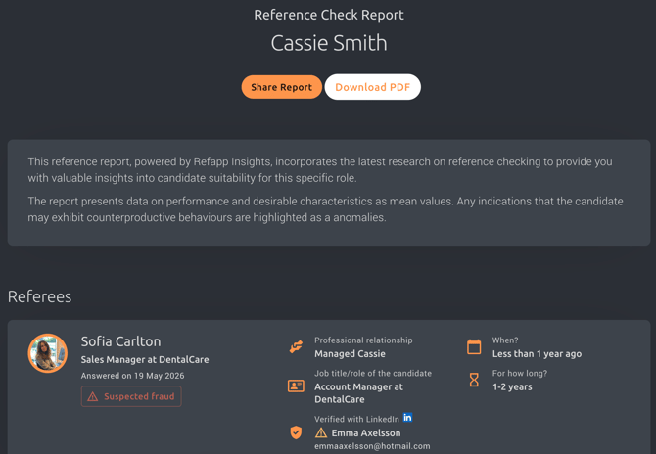The width and height of the screenshot is (656, 454).
Task: Click the Refapp Insights description panel
Action: click(x=329, y=193)
